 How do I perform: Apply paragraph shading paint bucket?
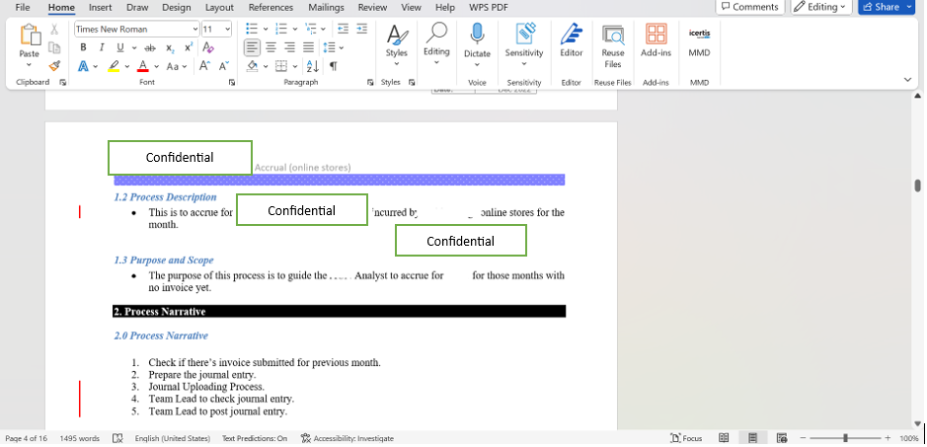[253, 66]
